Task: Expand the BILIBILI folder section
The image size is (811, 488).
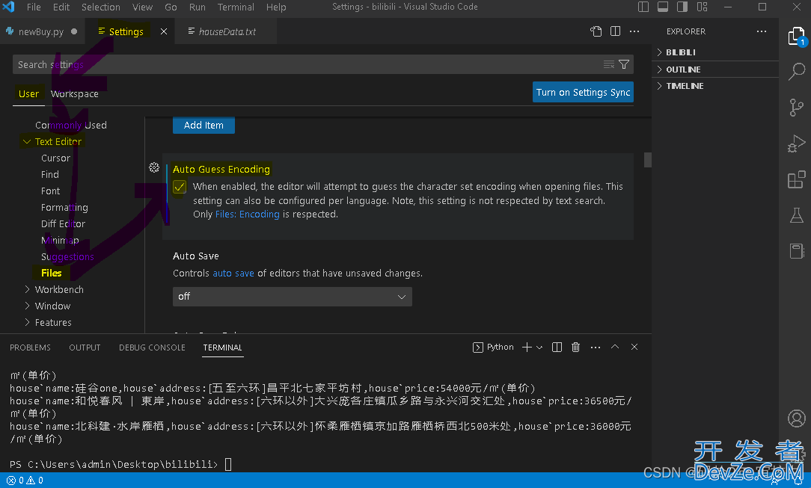Action: (715, 52)
